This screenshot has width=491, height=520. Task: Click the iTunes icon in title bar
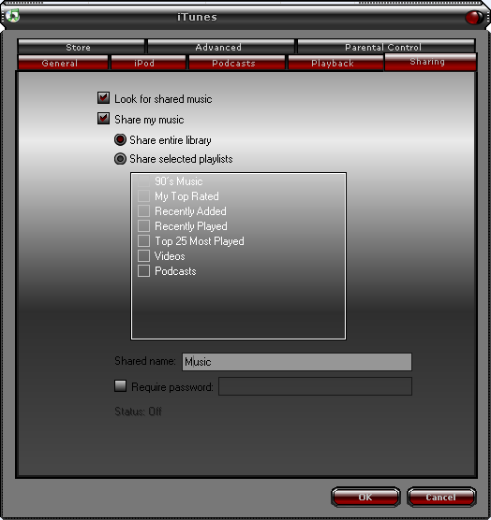(12, 15)
